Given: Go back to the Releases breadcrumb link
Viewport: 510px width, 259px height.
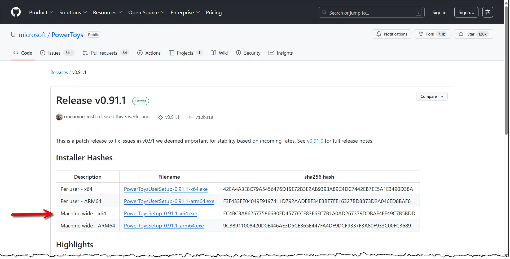Looking at the screenshot, I should [x=59, y=72].
